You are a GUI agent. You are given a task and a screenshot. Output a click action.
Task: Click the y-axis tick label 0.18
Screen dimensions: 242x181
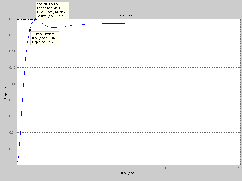[x=12, y=19]
